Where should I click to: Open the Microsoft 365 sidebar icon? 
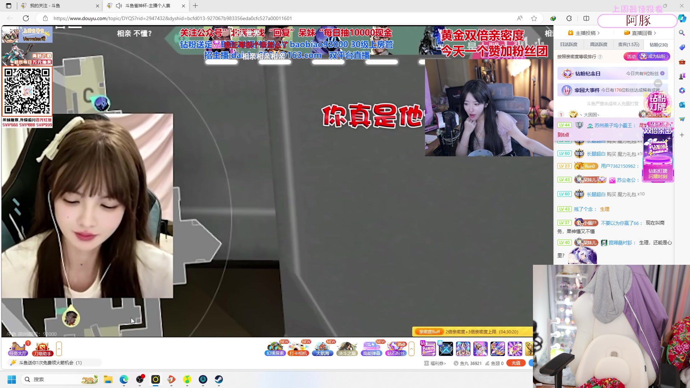point(682,91)
